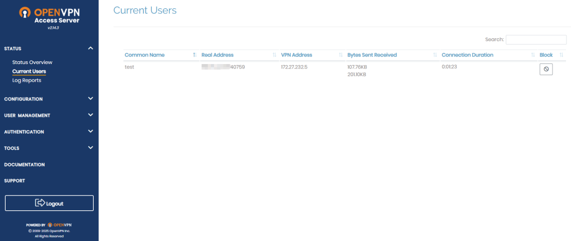Focus the Search input field
Screen dimensions: 571x241
click(x=535, y=40)
